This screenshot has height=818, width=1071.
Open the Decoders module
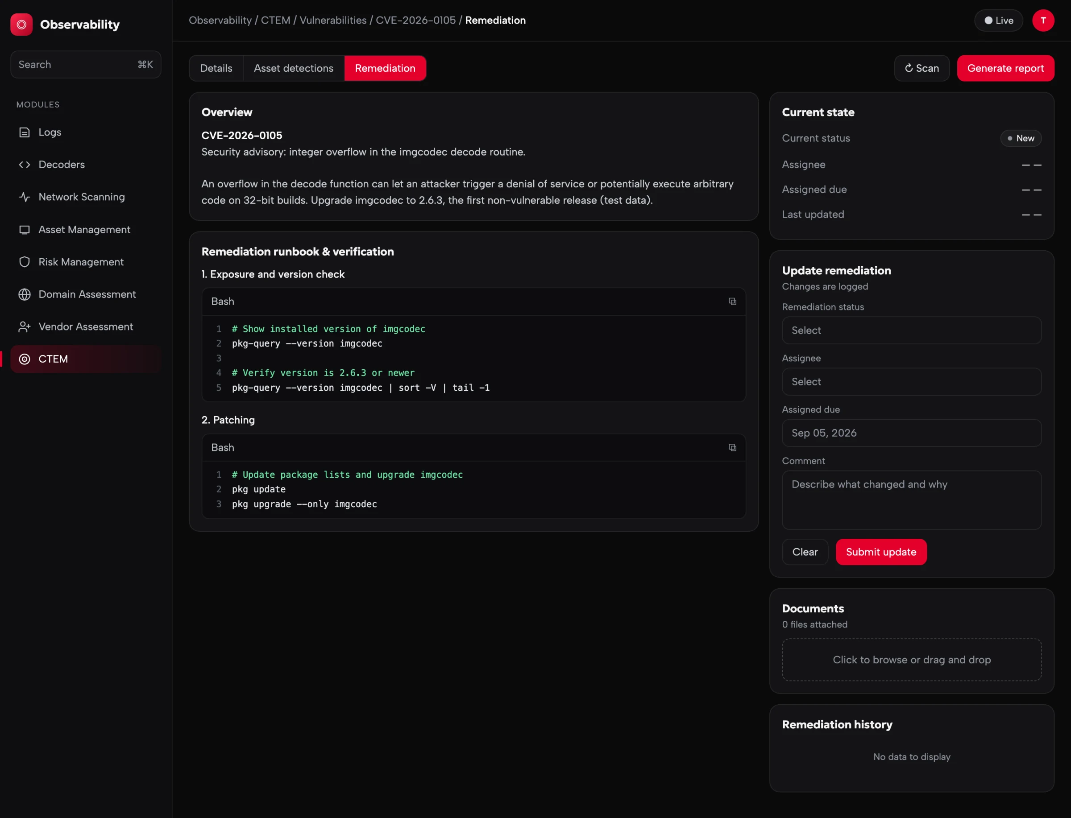pyautogui.click(x=86, y=165)
